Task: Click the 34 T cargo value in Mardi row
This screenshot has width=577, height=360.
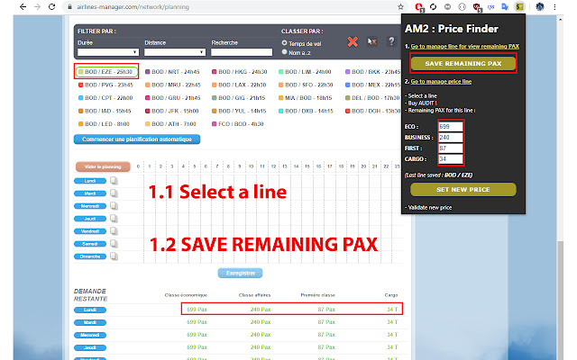Action: pos(392,322)
